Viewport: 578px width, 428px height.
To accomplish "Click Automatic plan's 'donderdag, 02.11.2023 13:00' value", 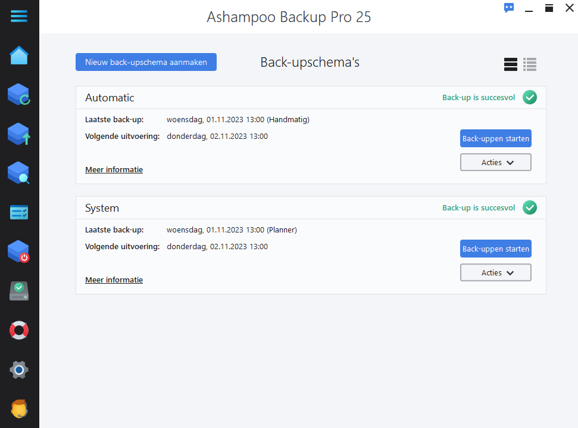I will 217,137.
